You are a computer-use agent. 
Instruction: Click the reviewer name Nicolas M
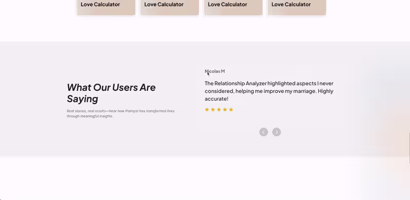(215, 71)
